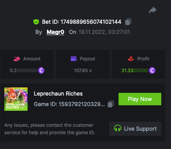
Task: Click the 107.65 x payout value
Action: tap(83, 71)
